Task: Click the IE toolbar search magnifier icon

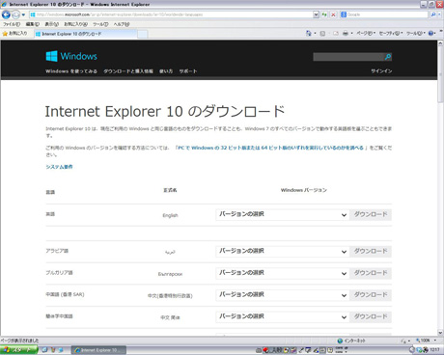Action: pos(433,14)
